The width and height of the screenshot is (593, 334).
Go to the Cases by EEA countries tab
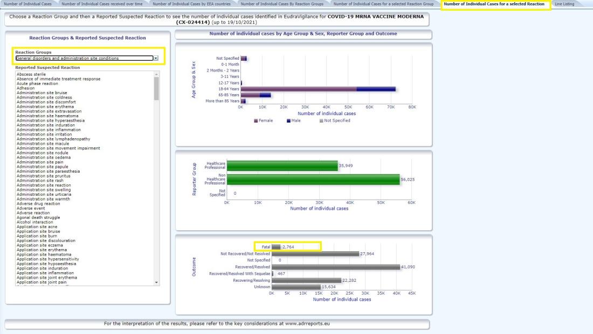192,4
